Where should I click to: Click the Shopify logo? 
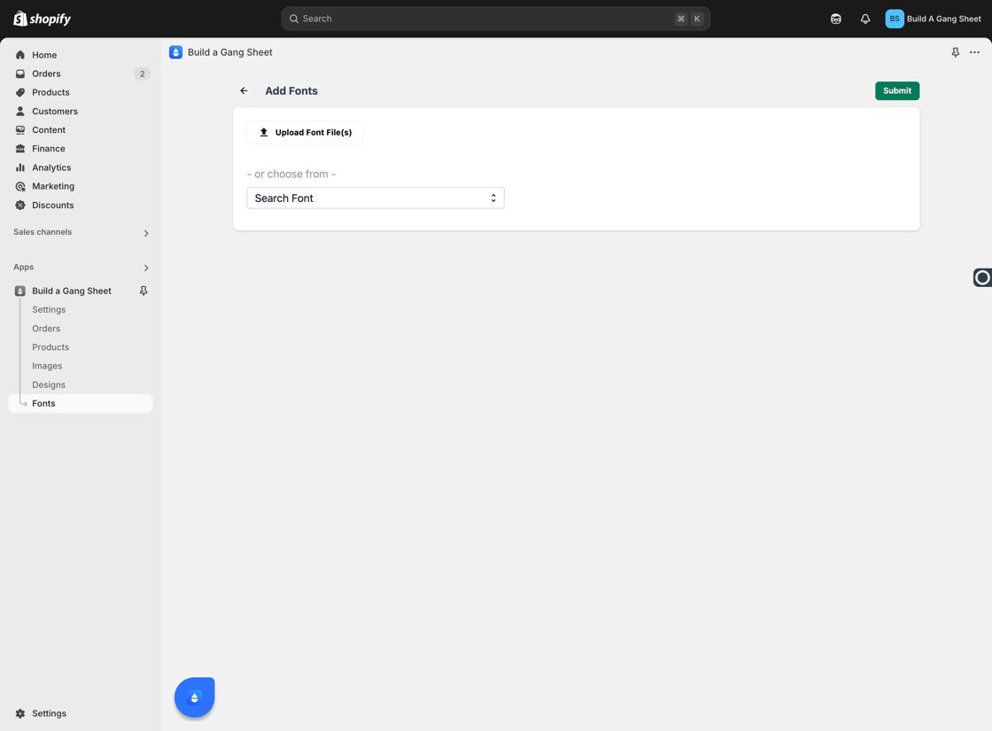42,19
